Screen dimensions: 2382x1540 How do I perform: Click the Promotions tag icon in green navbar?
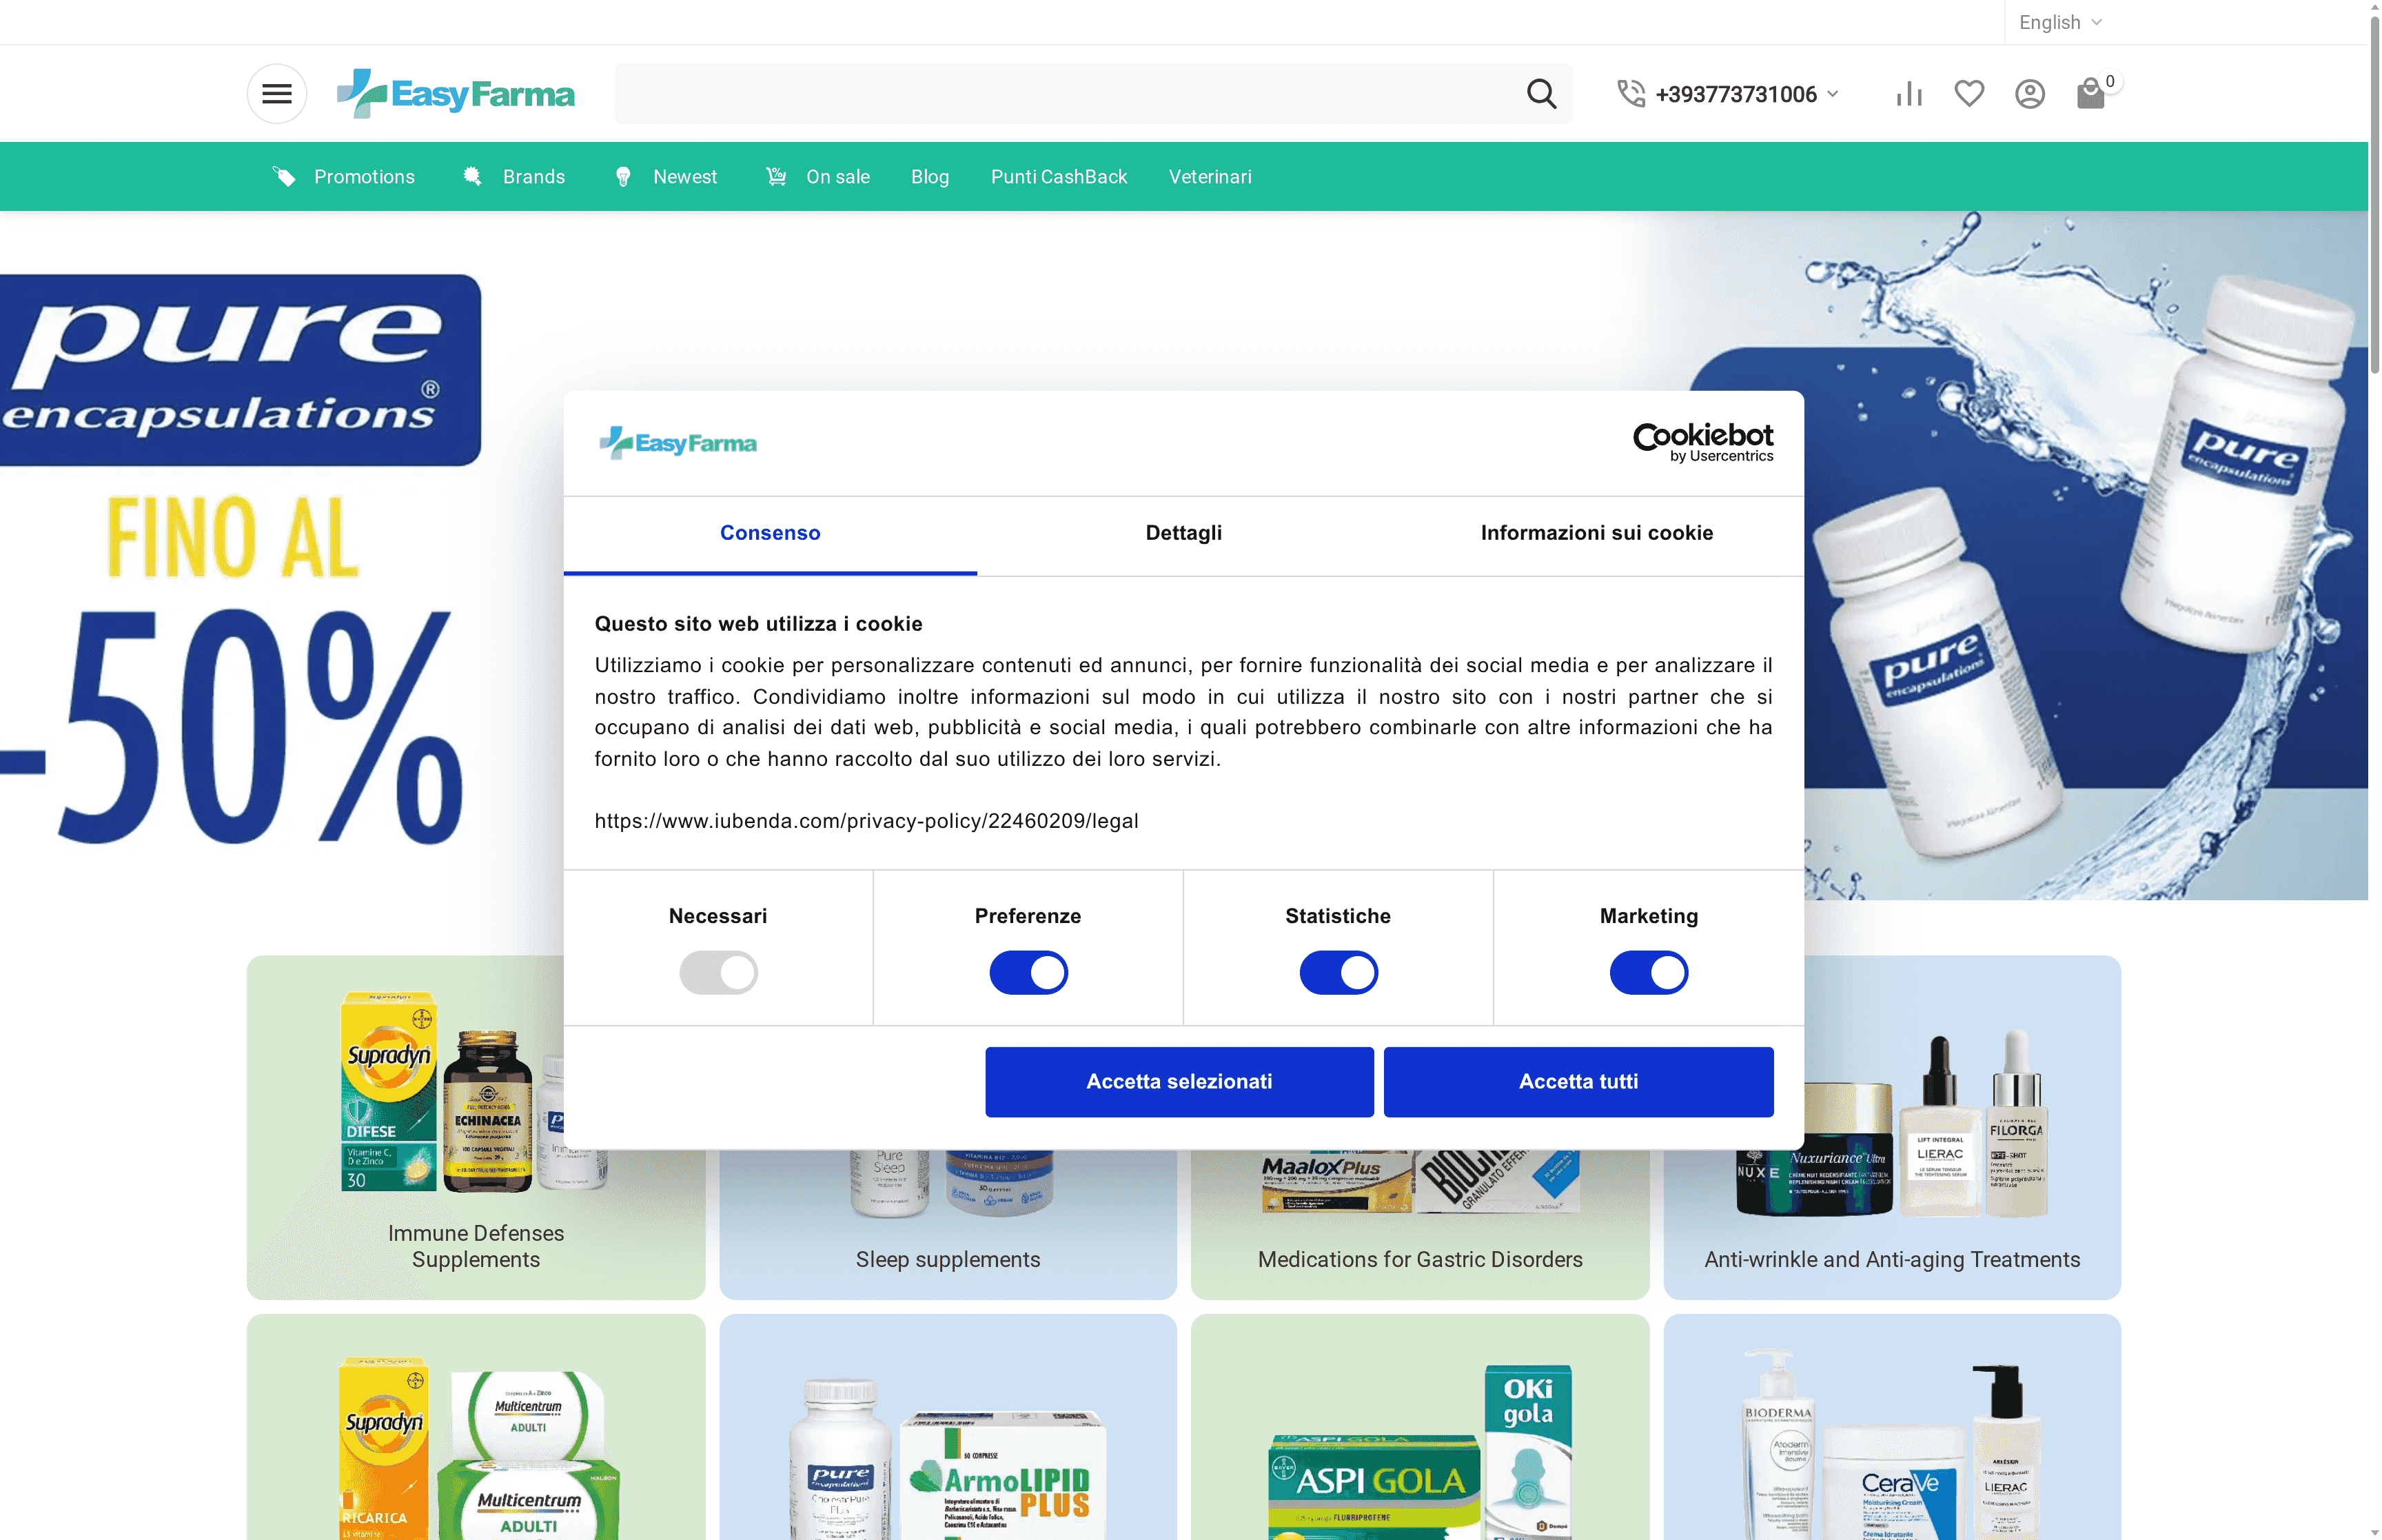(284, 176)
